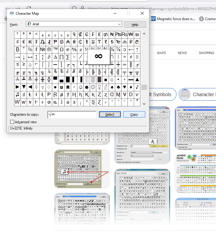The height and width of the screenshot is (232, 216).
Task: Enable the Advanced view checkbox
Action: (x=12, y=122)
